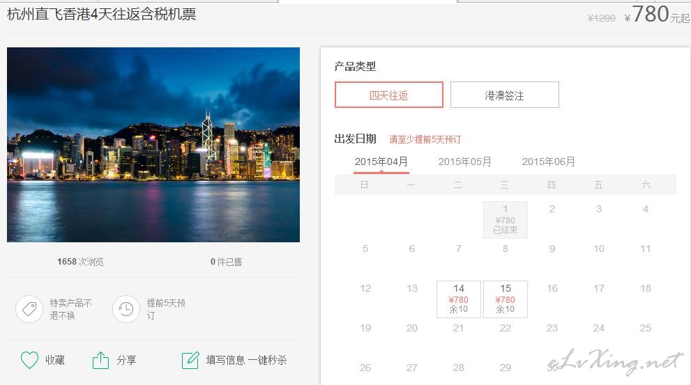Click the struck-through ¥1200 price

(602, 18)
